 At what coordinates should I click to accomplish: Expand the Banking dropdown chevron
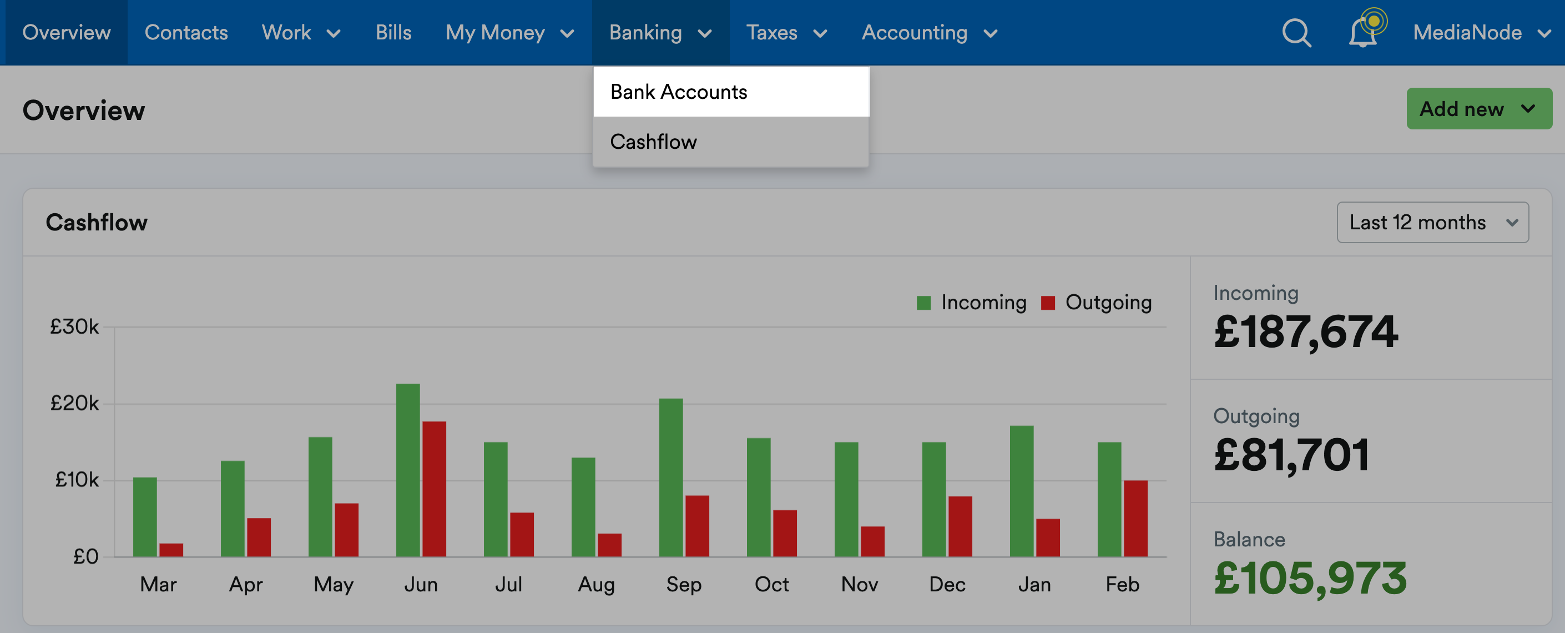pyautogui.click(x=705, y=34)
